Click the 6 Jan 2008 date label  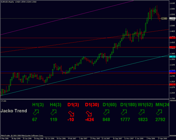coord(139,139)
